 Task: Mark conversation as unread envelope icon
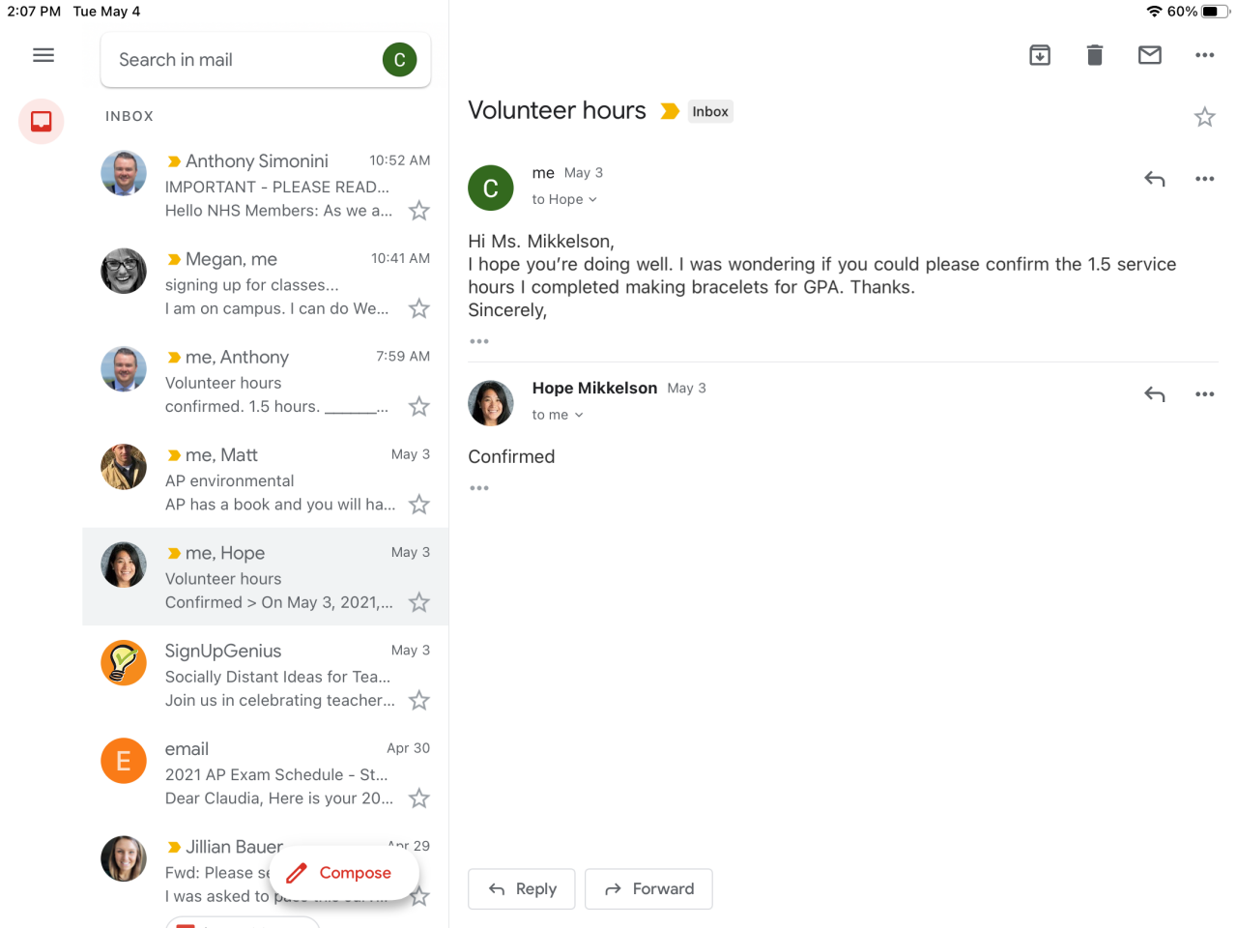pyautogui.click(x=1150, y=55)
